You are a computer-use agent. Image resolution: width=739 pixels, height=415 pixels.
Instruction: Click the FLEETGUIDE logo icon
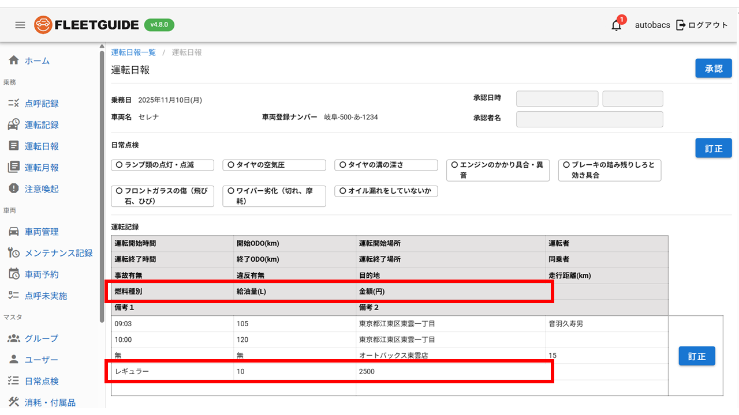point(43,25)
